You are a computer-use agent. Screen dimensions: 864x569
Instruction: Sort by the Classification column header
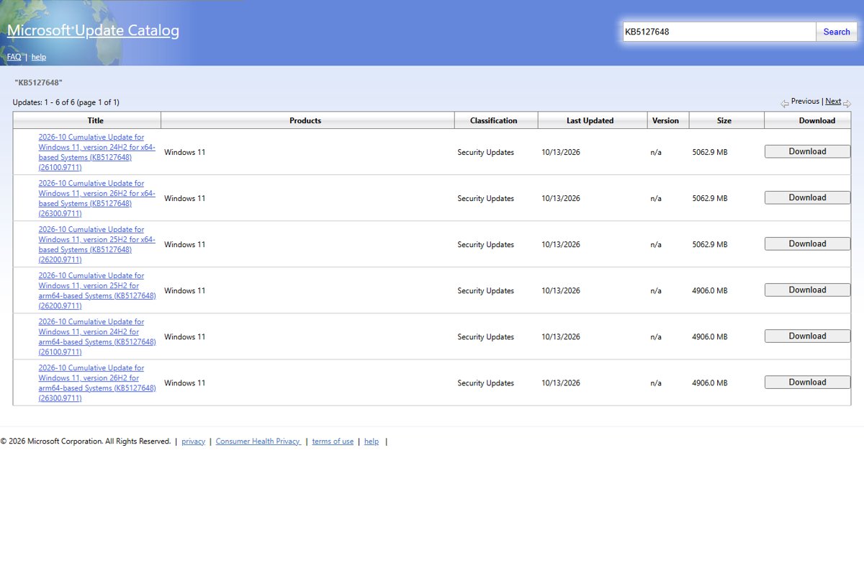[496, 120]
